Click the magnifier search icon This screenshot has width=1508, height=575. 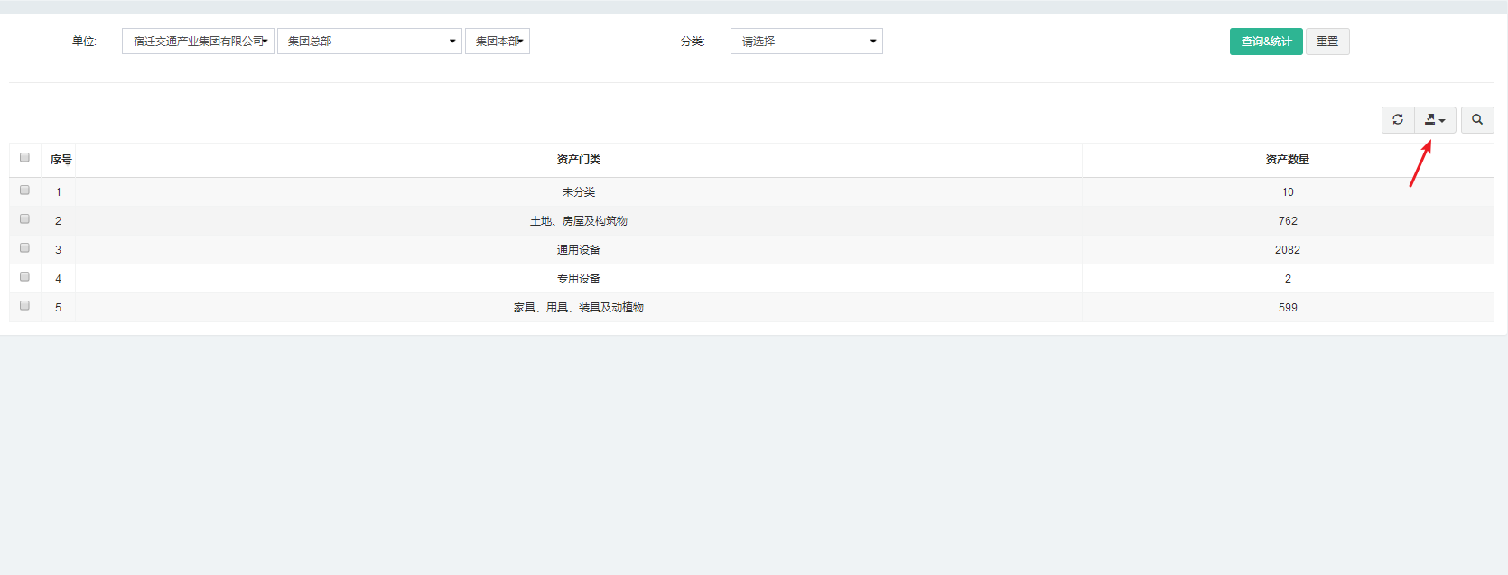pyautogui.click(x=1477, y=119)
